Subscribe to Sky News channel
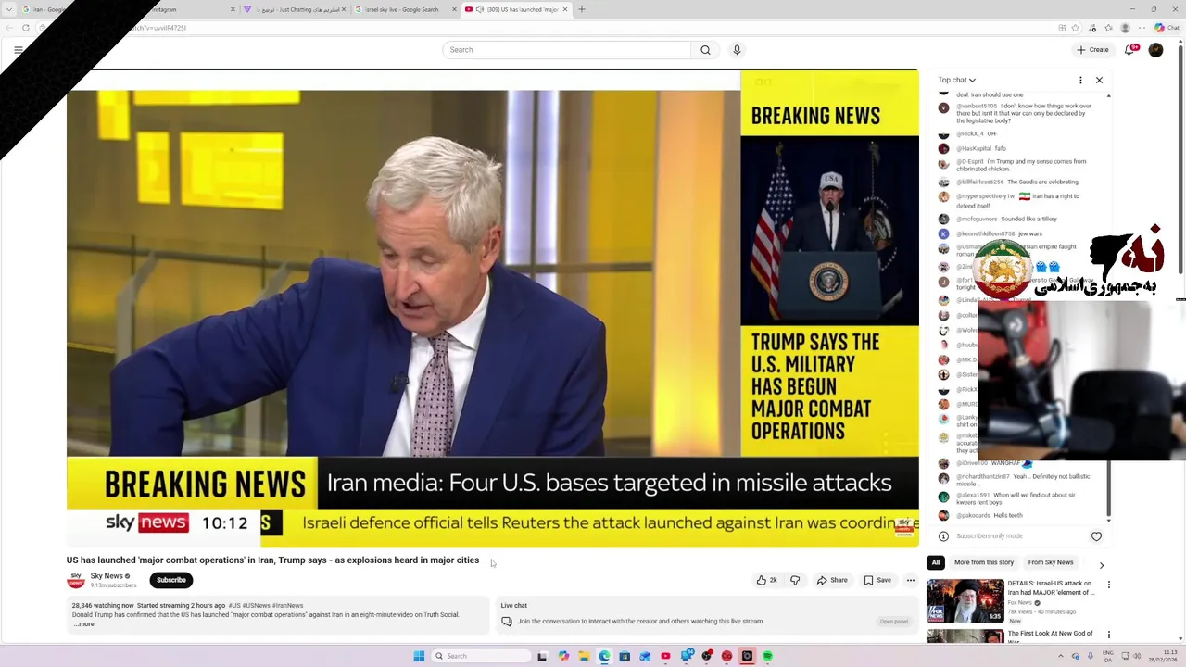Screen dimensions: 1186x667 (x=171, y=580)
